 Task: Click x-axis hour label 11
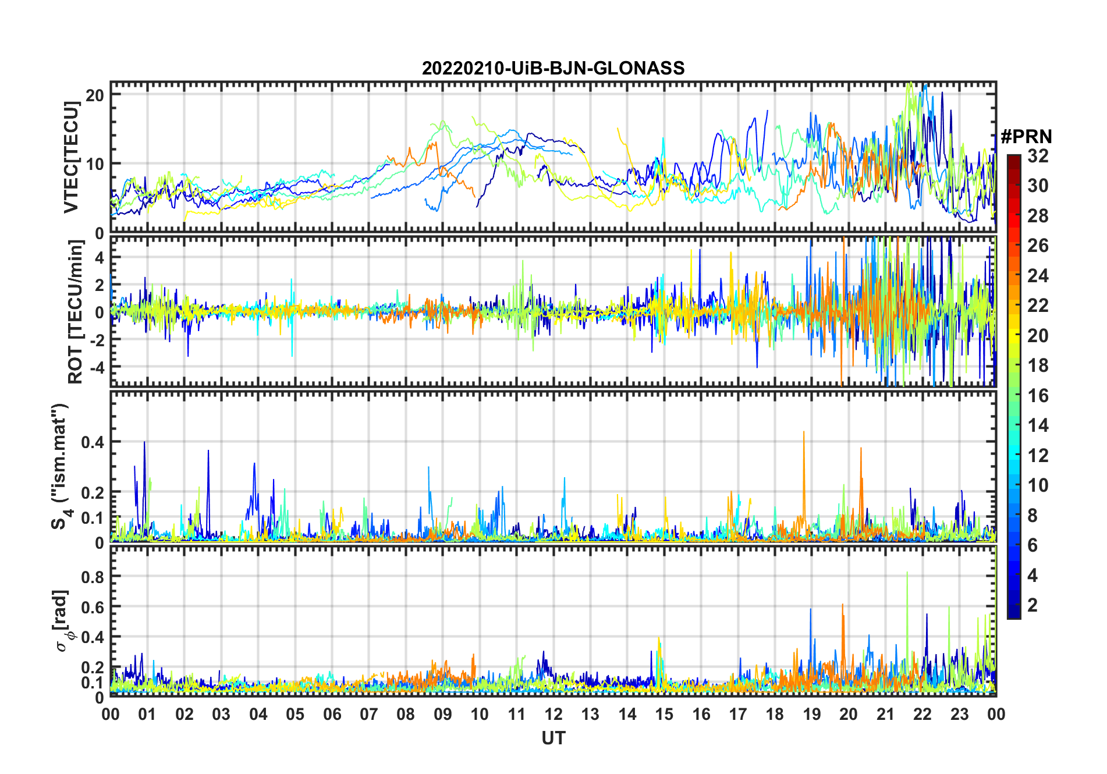coord(516,714)
